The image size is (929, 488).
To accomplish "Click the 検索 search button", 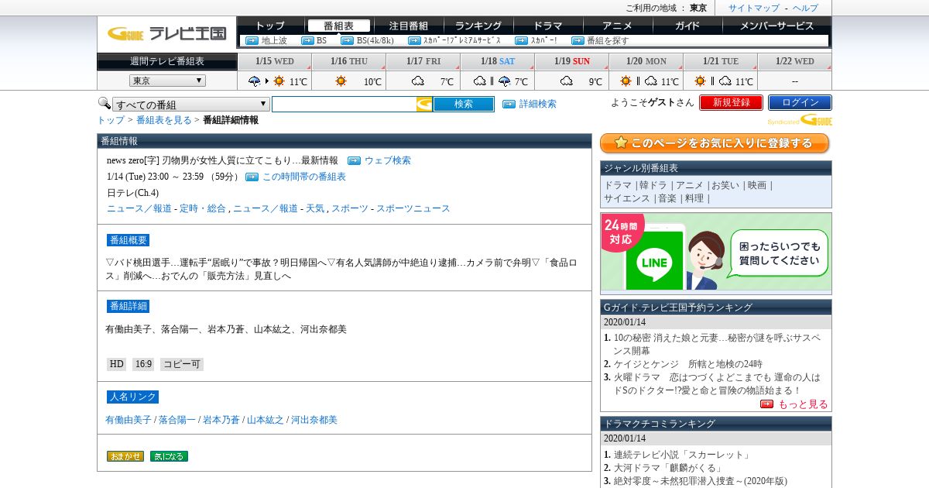I will (464, 104).
